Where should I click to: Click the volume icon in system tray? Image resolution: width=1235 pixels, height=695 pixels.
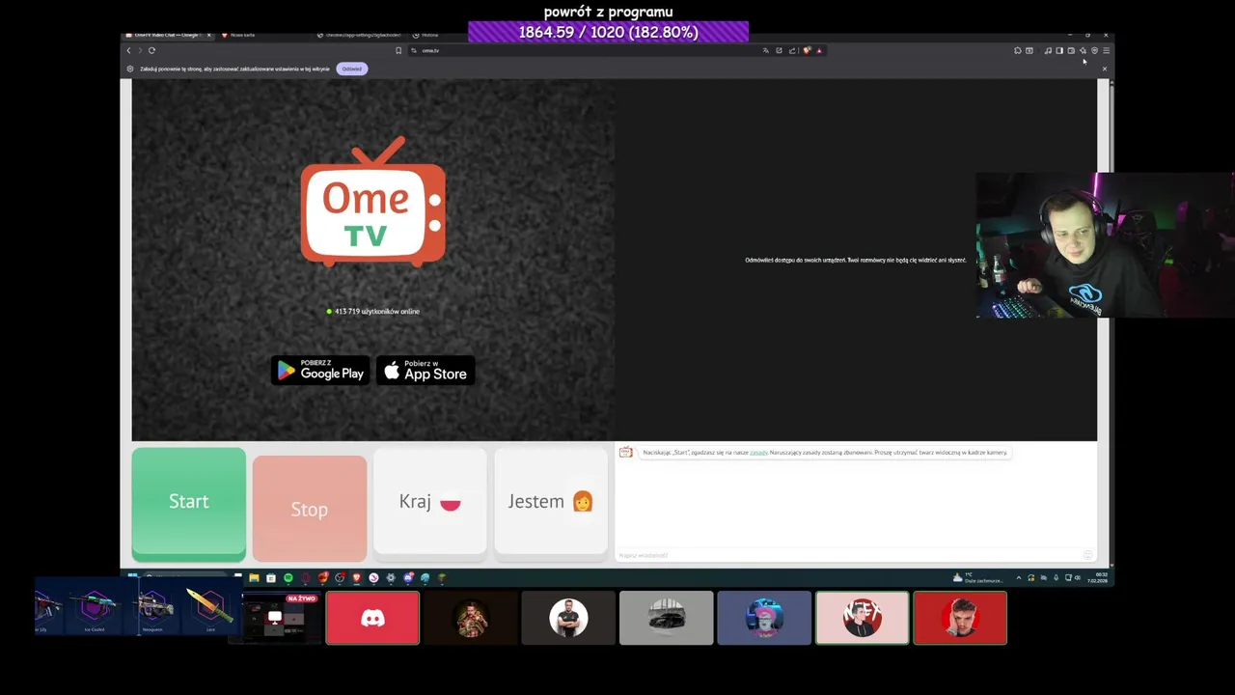tap(1077, 577)
